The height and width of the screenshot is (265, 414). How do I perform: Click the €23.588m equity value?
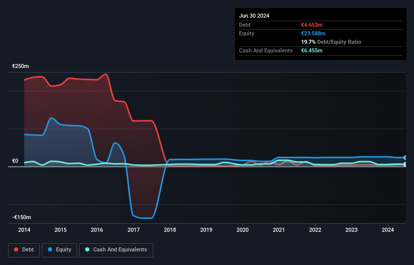coord(313,33)
